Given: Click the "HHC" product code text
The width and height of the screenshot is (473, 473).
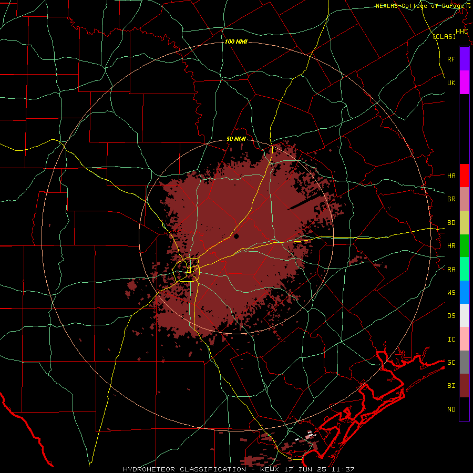Looking at the screenshot, I should (x=461, y=32).
